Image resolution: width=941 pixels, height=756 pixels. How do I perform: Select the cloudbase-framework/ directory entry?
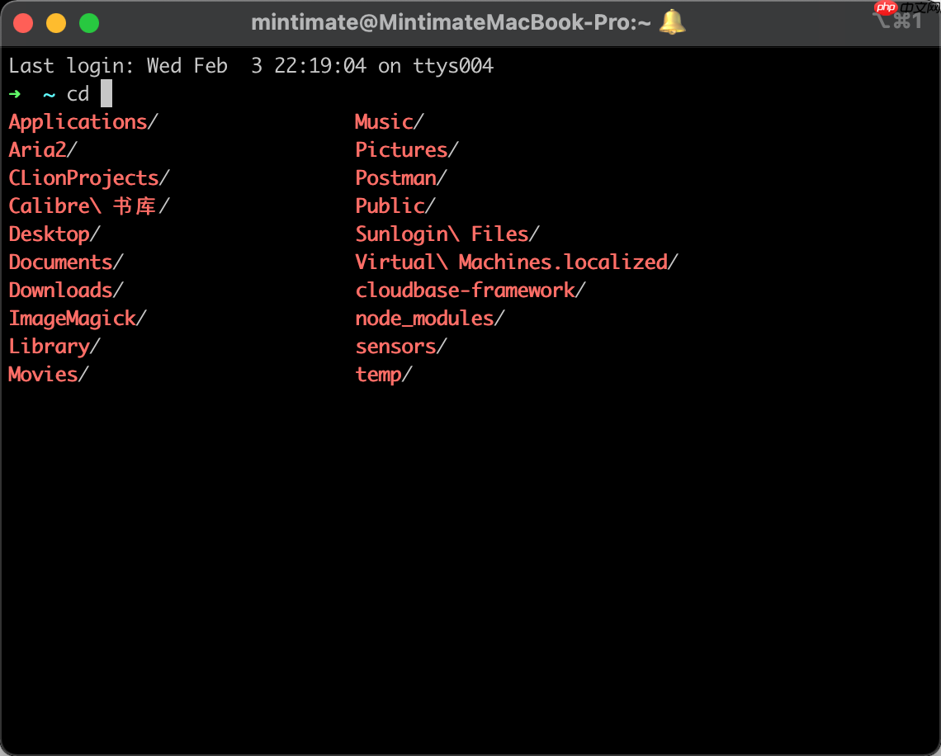(464, 290)
